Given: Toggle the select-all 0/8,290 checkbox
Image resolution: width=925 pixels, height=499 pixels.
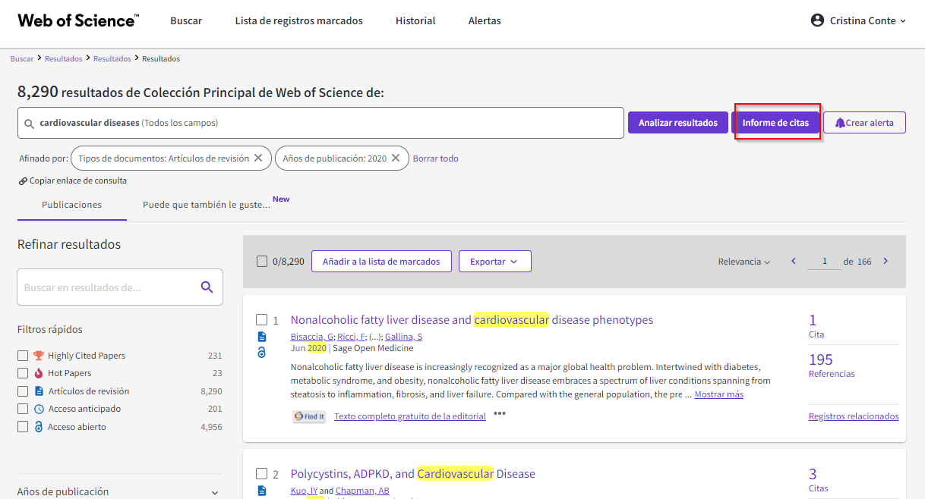Looking at the screenshot, I should pos(262,262).
